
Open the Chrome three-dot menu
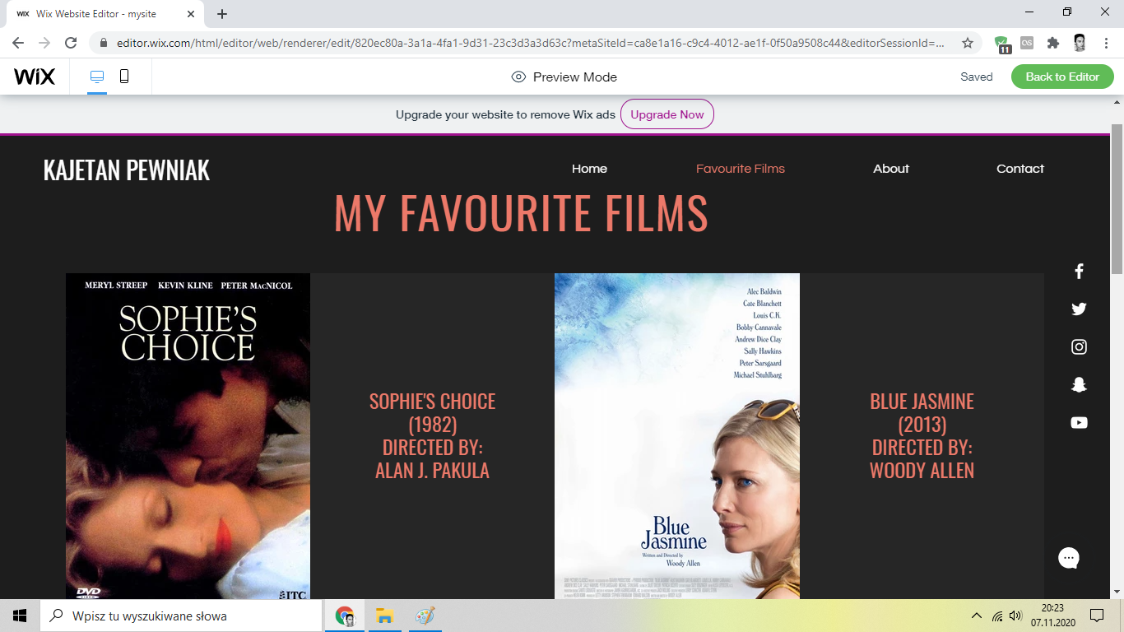pos(1105,43)
